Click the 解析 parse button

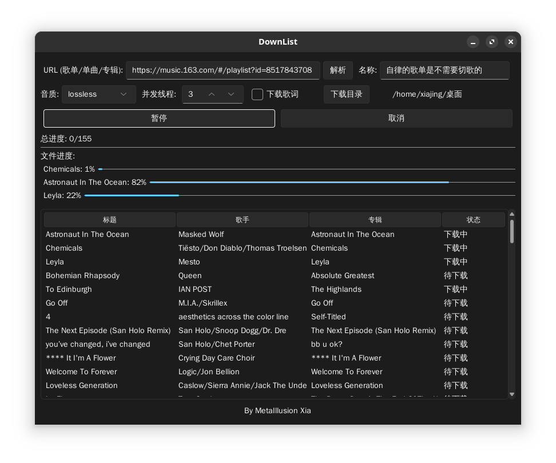pyautogui.click(x=337, y=70)
